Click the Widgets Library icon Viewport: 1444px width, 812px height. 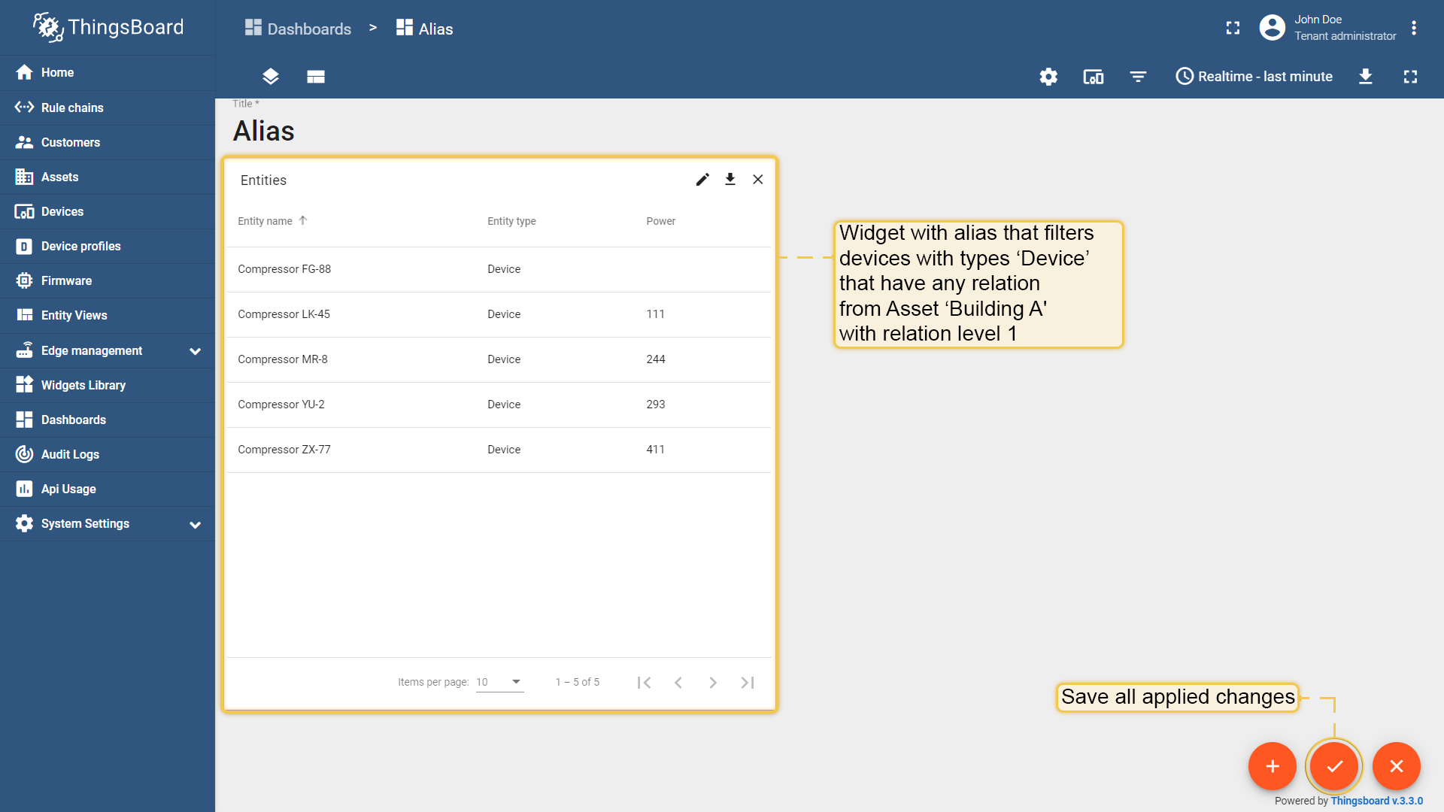click(x=24, y=385)
